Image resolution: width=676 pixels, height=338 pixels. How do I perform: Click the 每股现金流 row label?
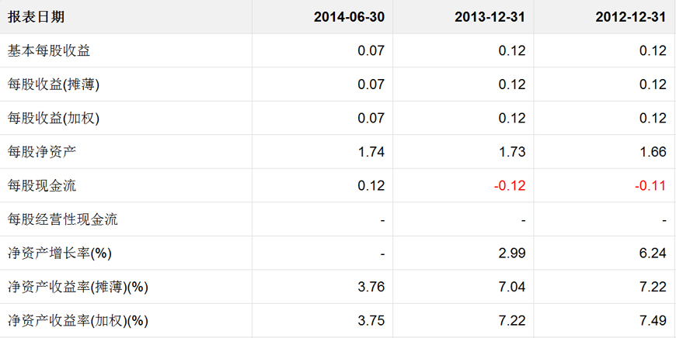click(x=42, y=186)
